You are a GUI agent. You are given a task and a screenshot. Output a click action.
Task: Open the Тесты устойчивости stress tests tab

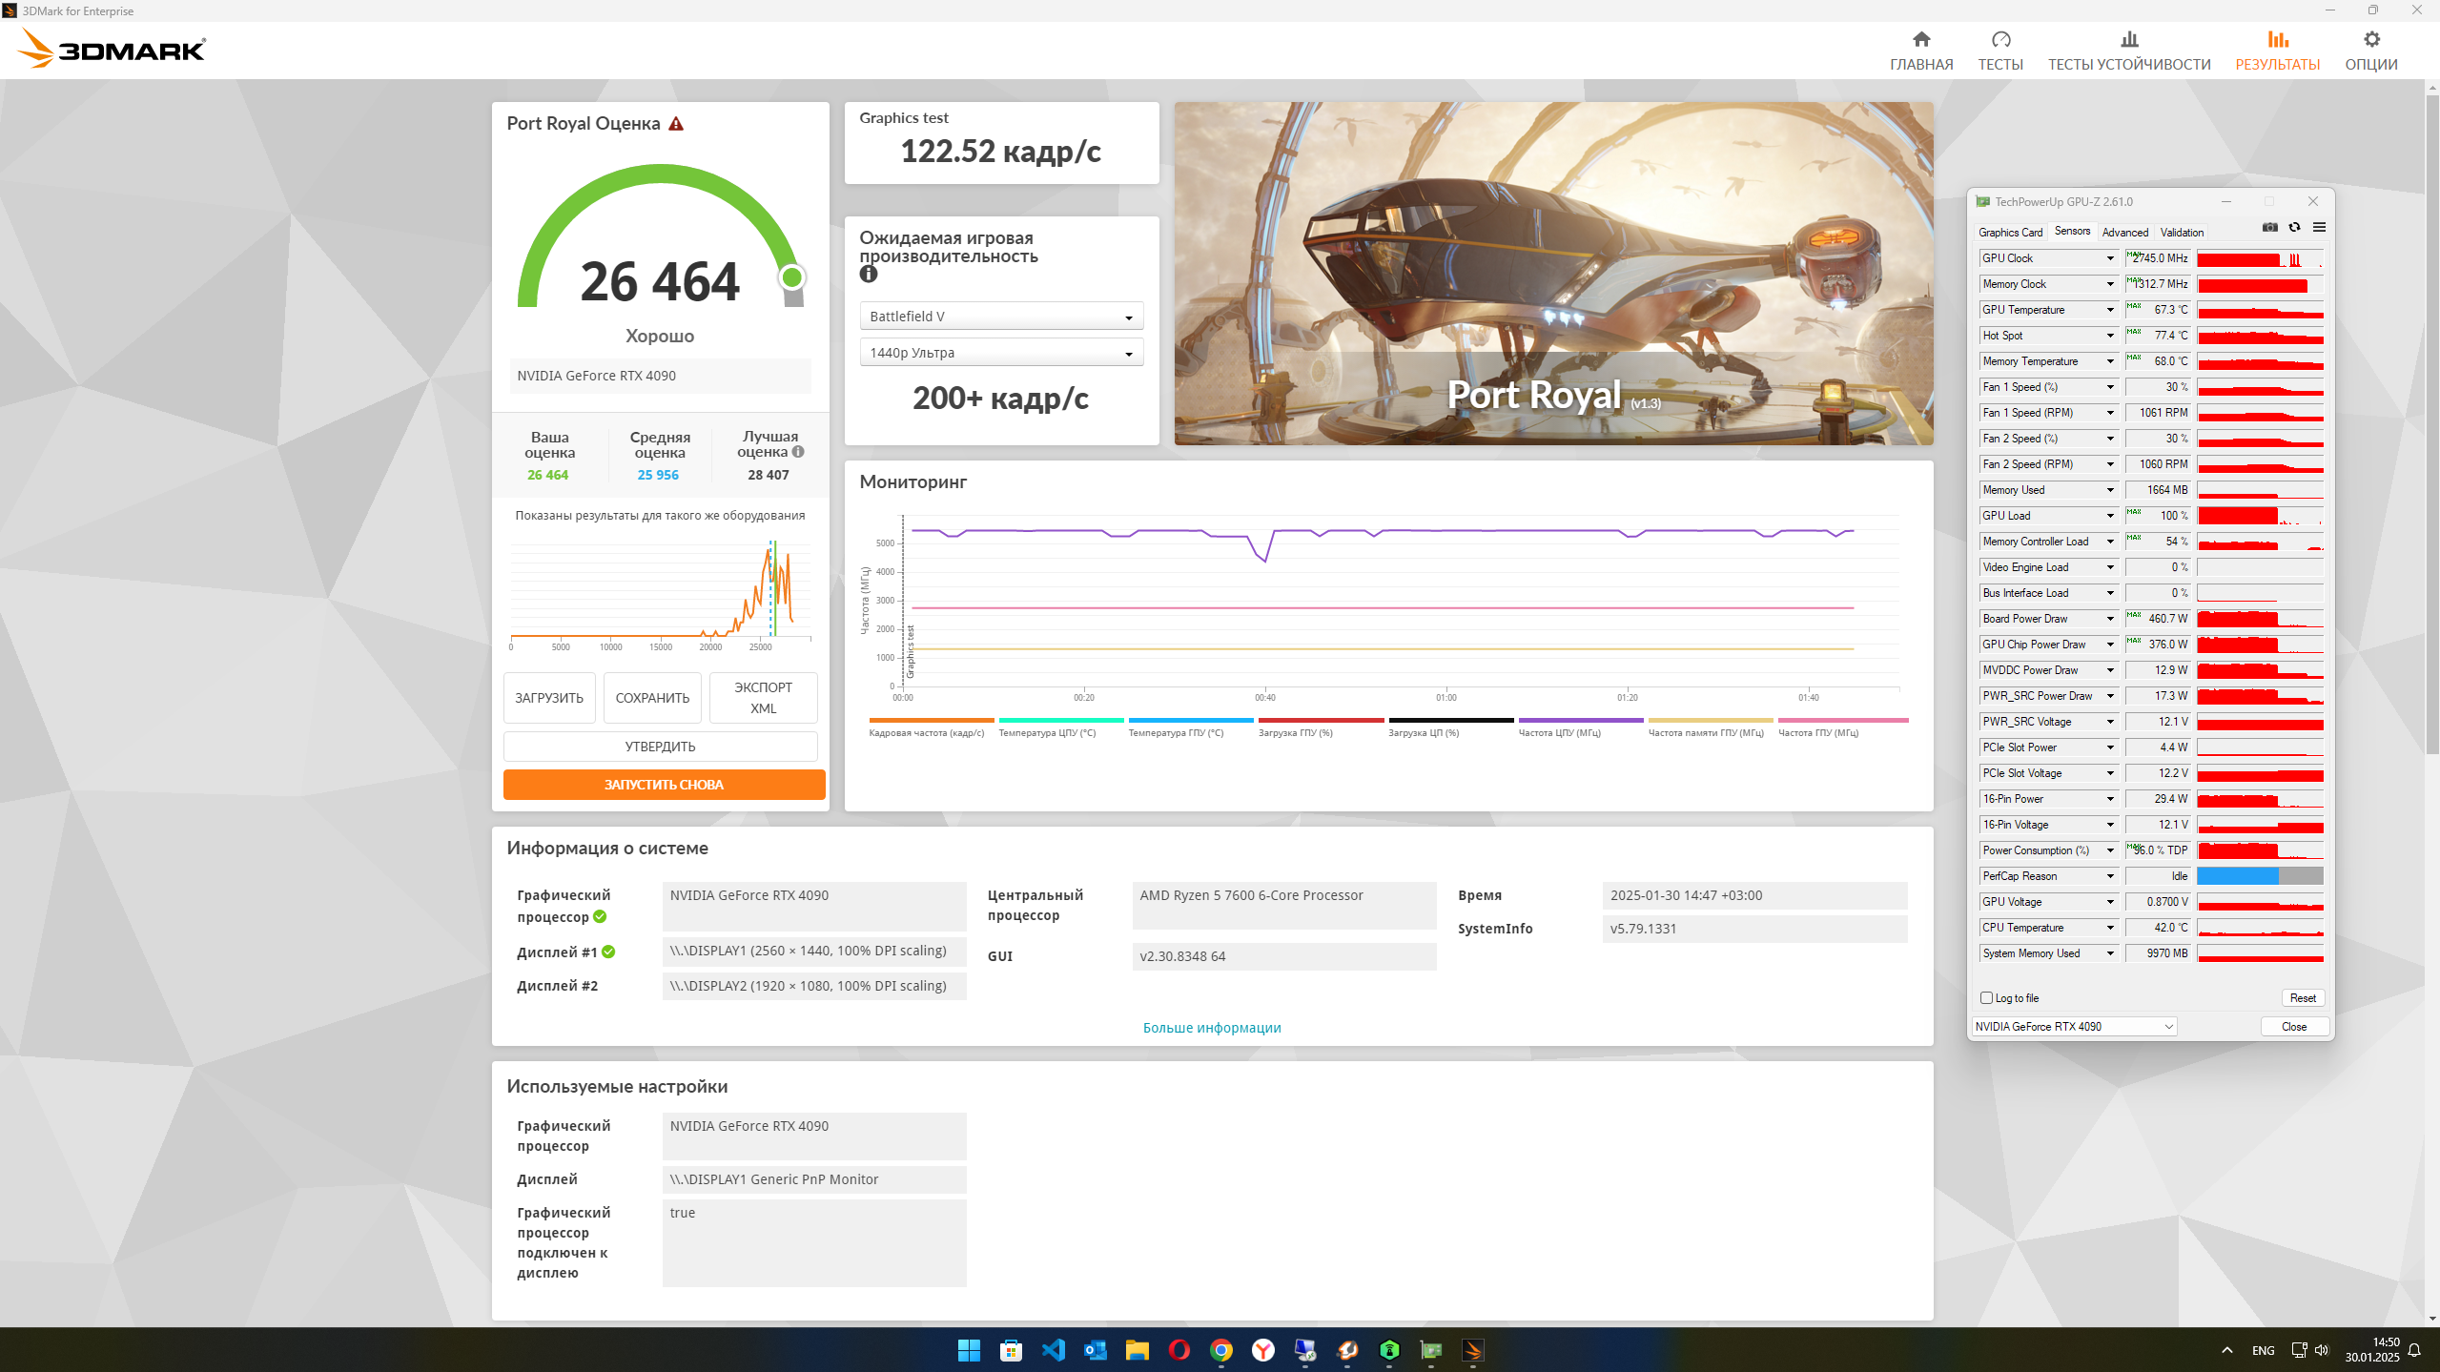(2129, 51)
